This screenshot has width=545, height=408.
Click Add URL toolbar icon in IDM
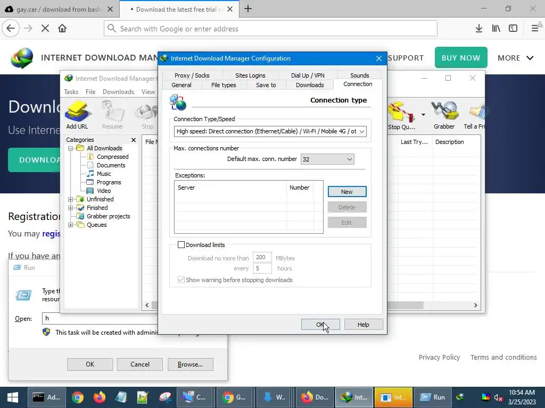77,115
